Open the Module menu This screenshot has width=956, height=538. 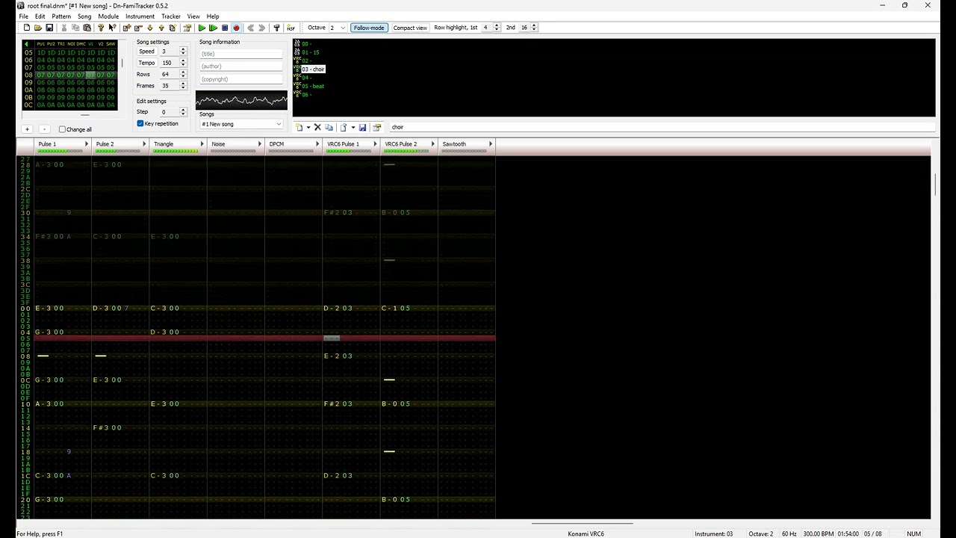click(x=108, y=16)
